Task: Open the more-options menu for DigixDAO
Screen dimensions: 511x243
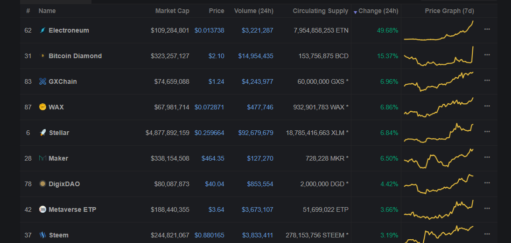Action: click(487, 183)
